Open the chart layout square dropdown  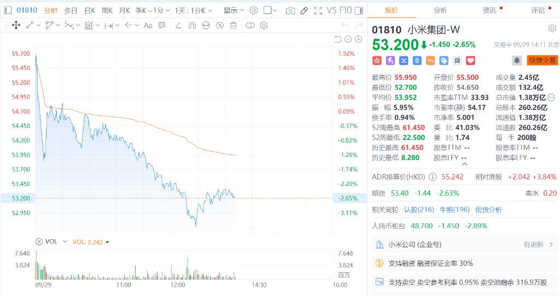click(x=270, y=10)
